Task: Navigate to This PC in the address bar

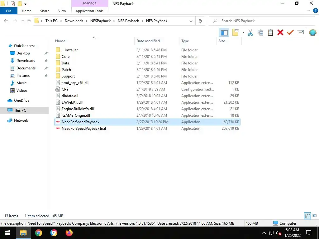Action: (x=51, y=21)
